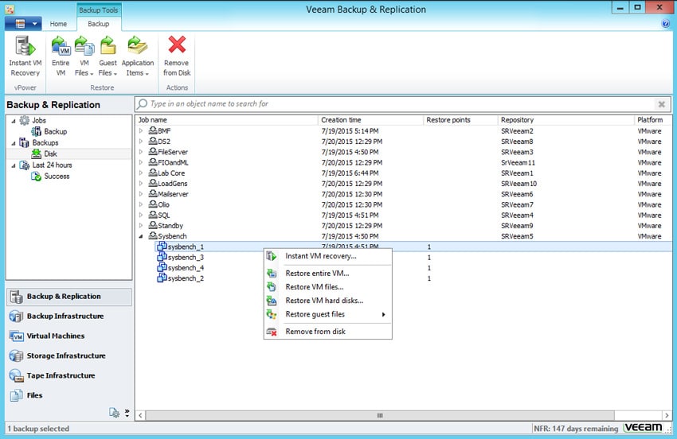Expand the DS2 backup job row
Screen dimensions: 677x439
141,141
